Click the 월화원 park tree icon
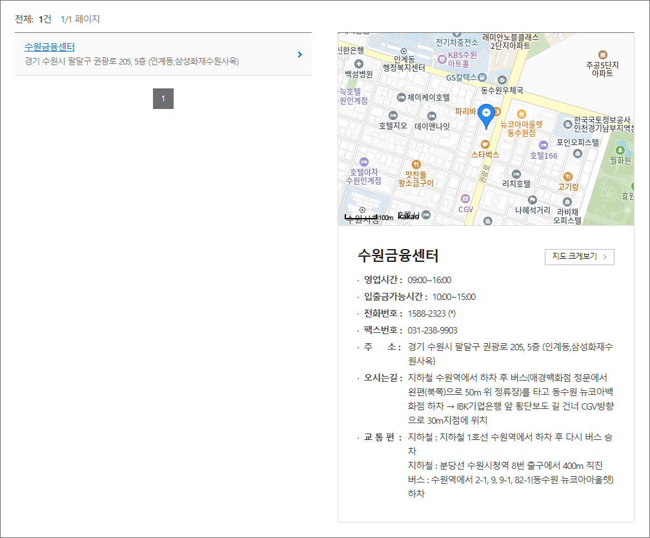 pos(620,150)
